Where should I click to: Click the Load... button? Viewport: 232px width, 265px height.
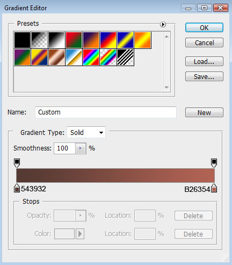tap(204, 61)
